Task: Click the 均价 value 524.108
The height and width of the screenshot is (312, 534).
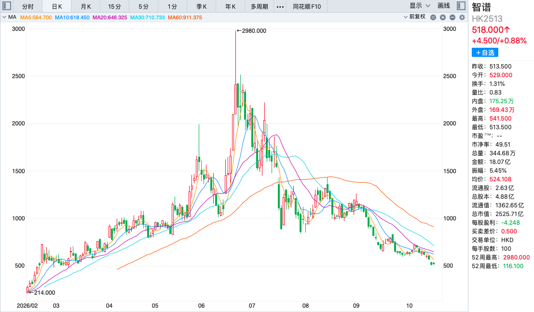Action: 501,179
